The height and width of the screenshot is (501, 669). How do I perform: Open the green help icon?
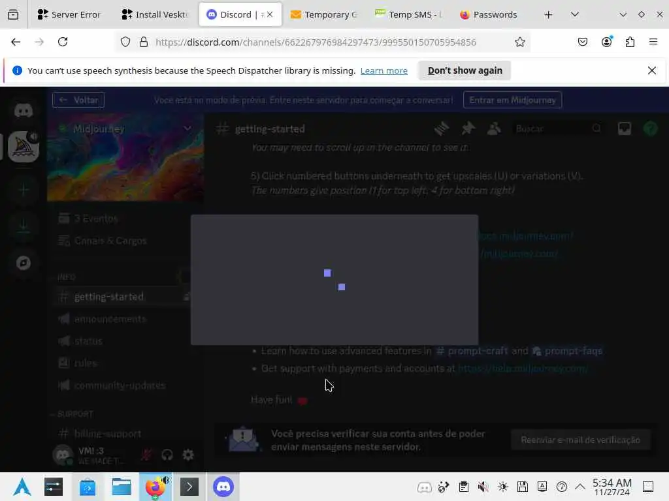tap(650, 129)
